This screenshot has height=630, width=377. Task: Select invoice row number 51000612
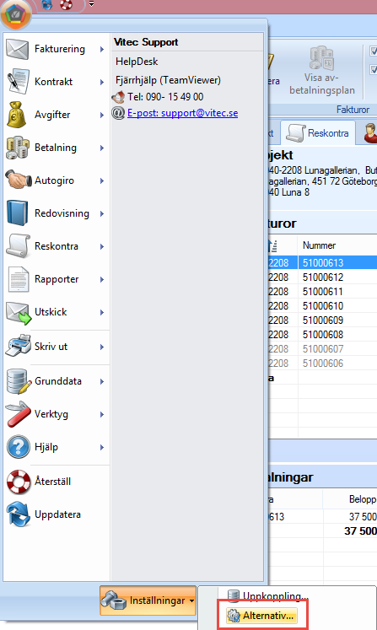click(323, 277)
